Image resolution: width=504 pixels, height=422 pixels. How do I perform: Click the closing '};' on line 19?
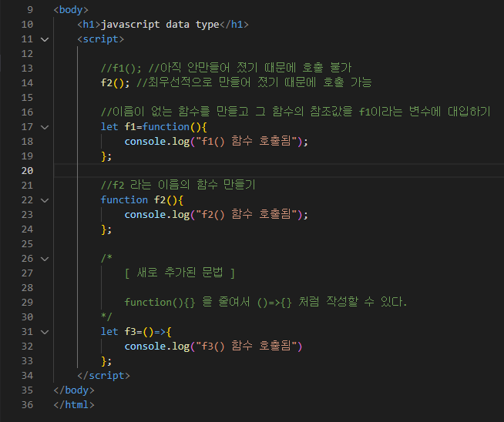[x=106, y=156]
